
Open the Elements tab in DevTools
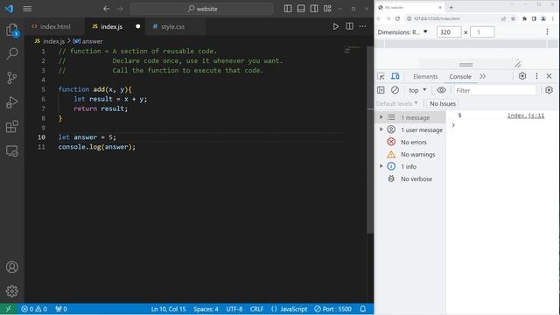(425, 76)
